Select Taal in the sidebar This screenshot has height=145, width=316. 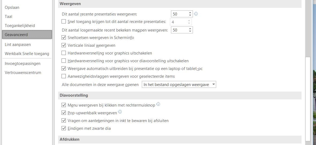pos(9,17)
